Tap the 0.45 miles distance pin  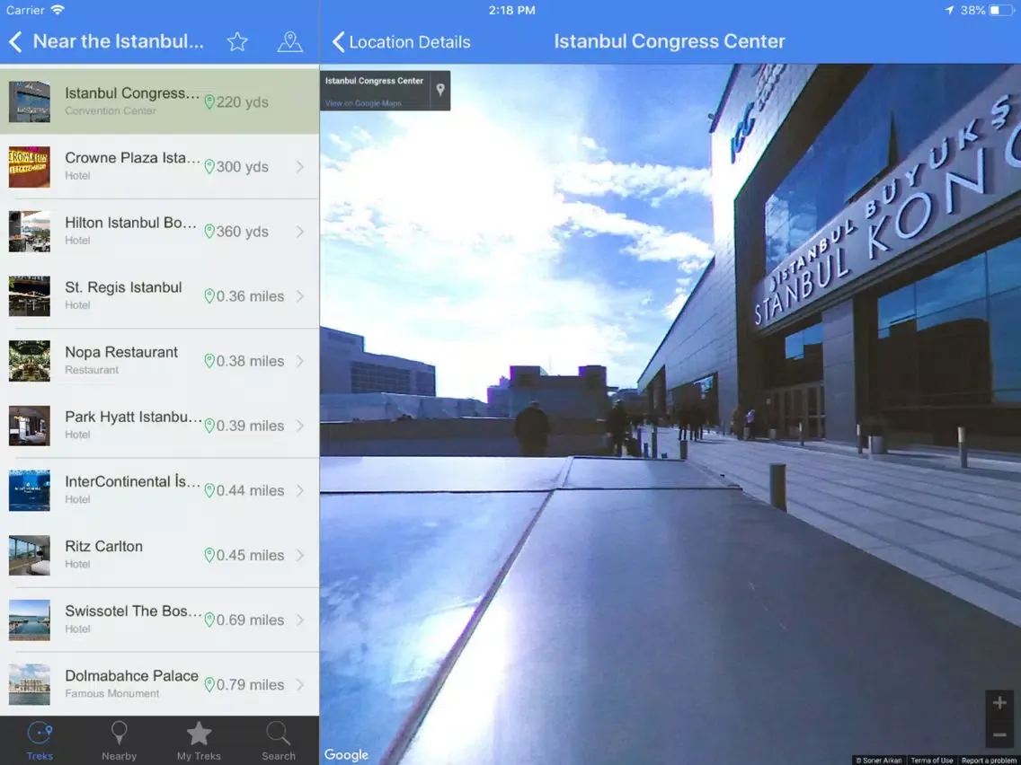[209, 555]
